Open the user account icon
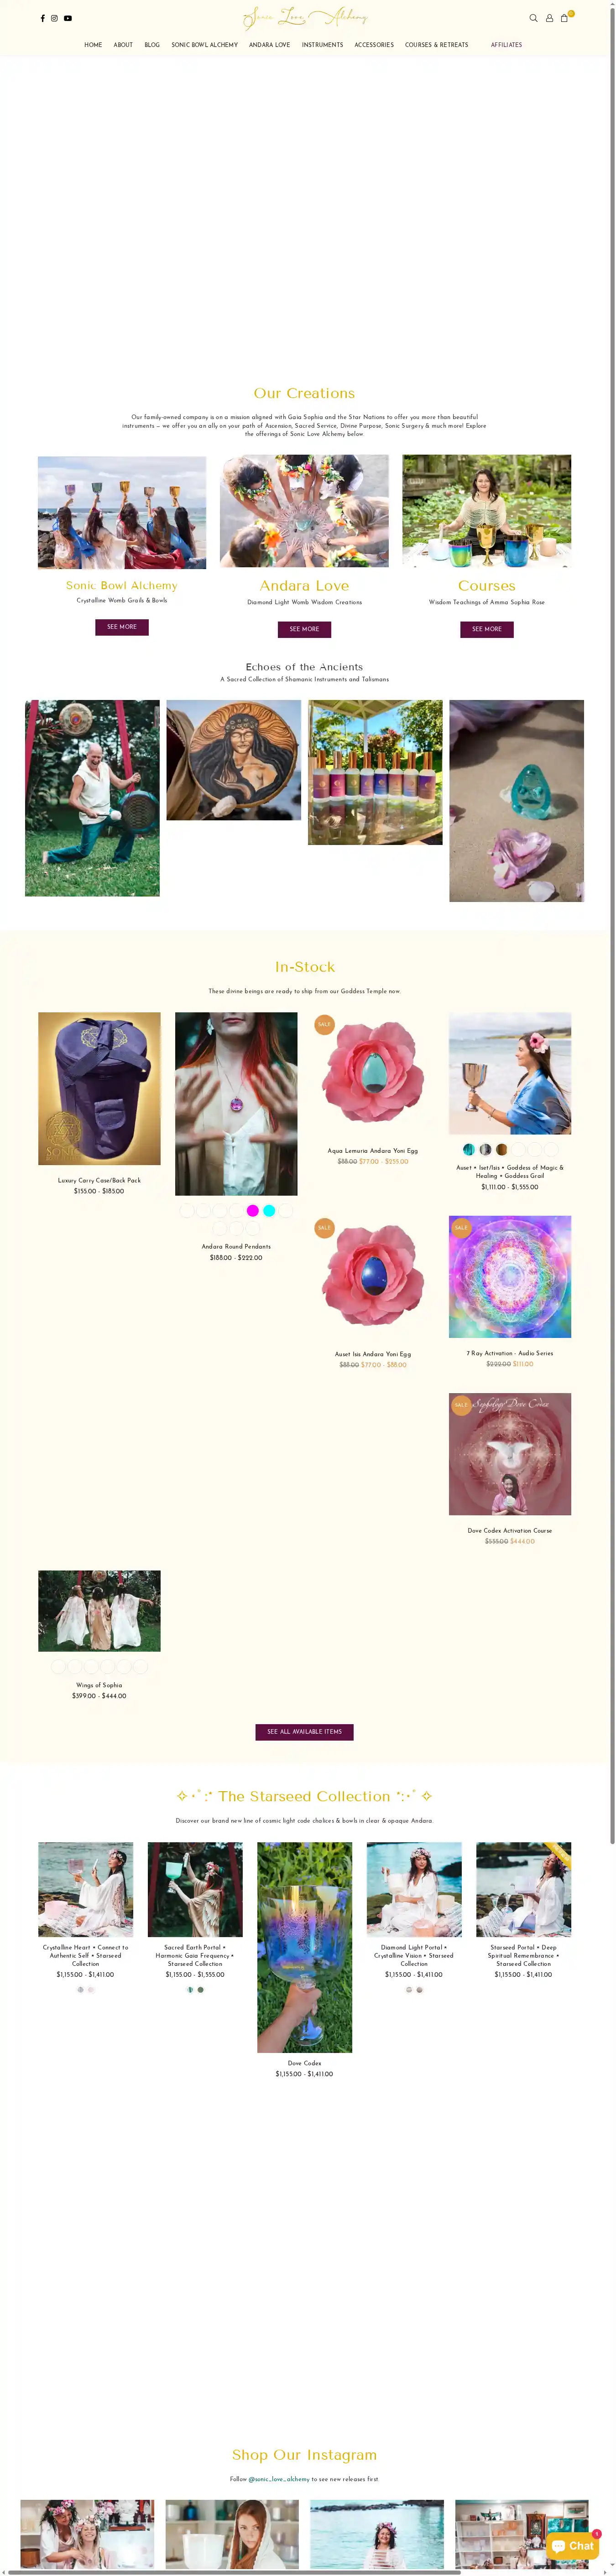The width and height of the screenshot is (616, 2576). 549,18
